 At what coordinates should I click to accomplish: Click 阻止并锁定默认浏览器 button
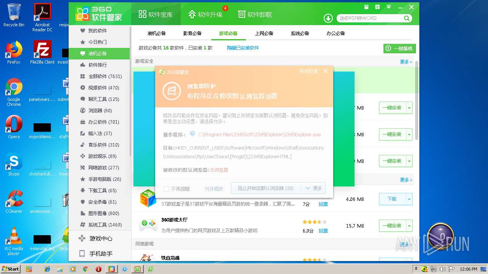(266, 188)
